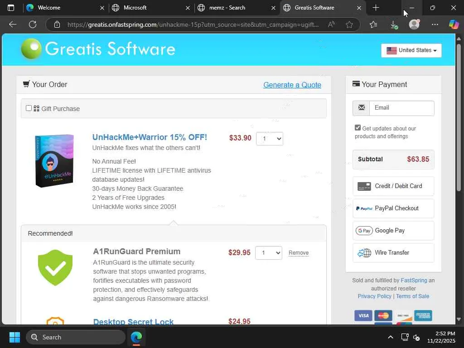Close the Microsoft tab
Screen dimensions: 464x348
coord(188,8)
